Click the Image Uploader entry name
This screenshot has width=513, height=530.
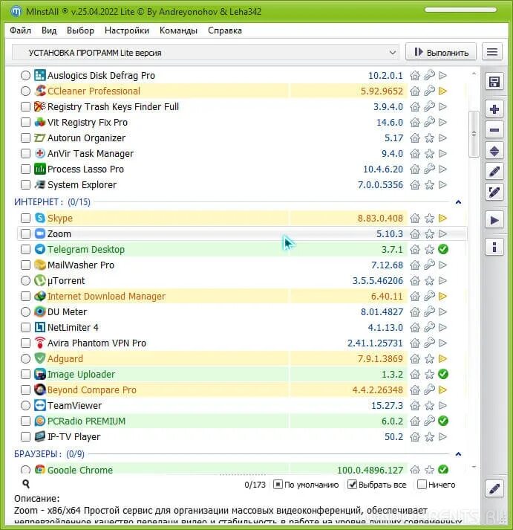[x=81, y=374]
